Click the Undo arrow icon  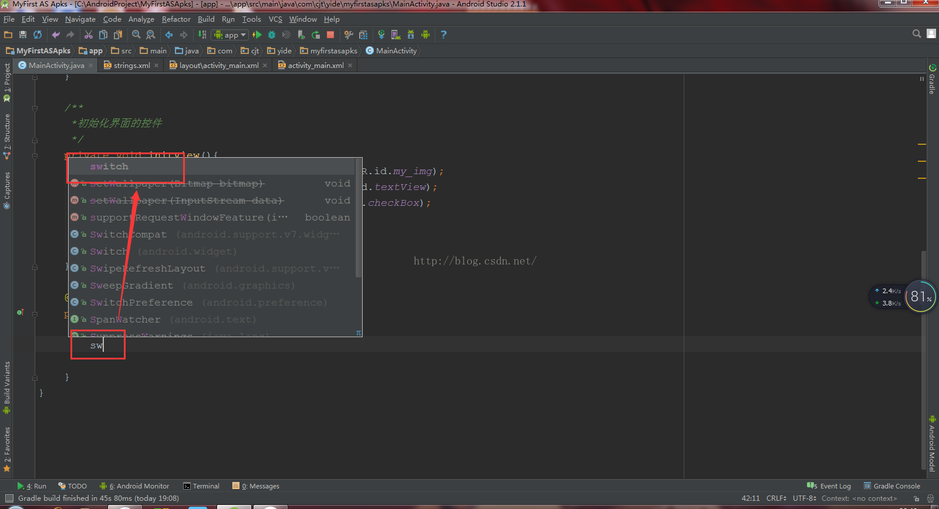click(x=56, y=35)
